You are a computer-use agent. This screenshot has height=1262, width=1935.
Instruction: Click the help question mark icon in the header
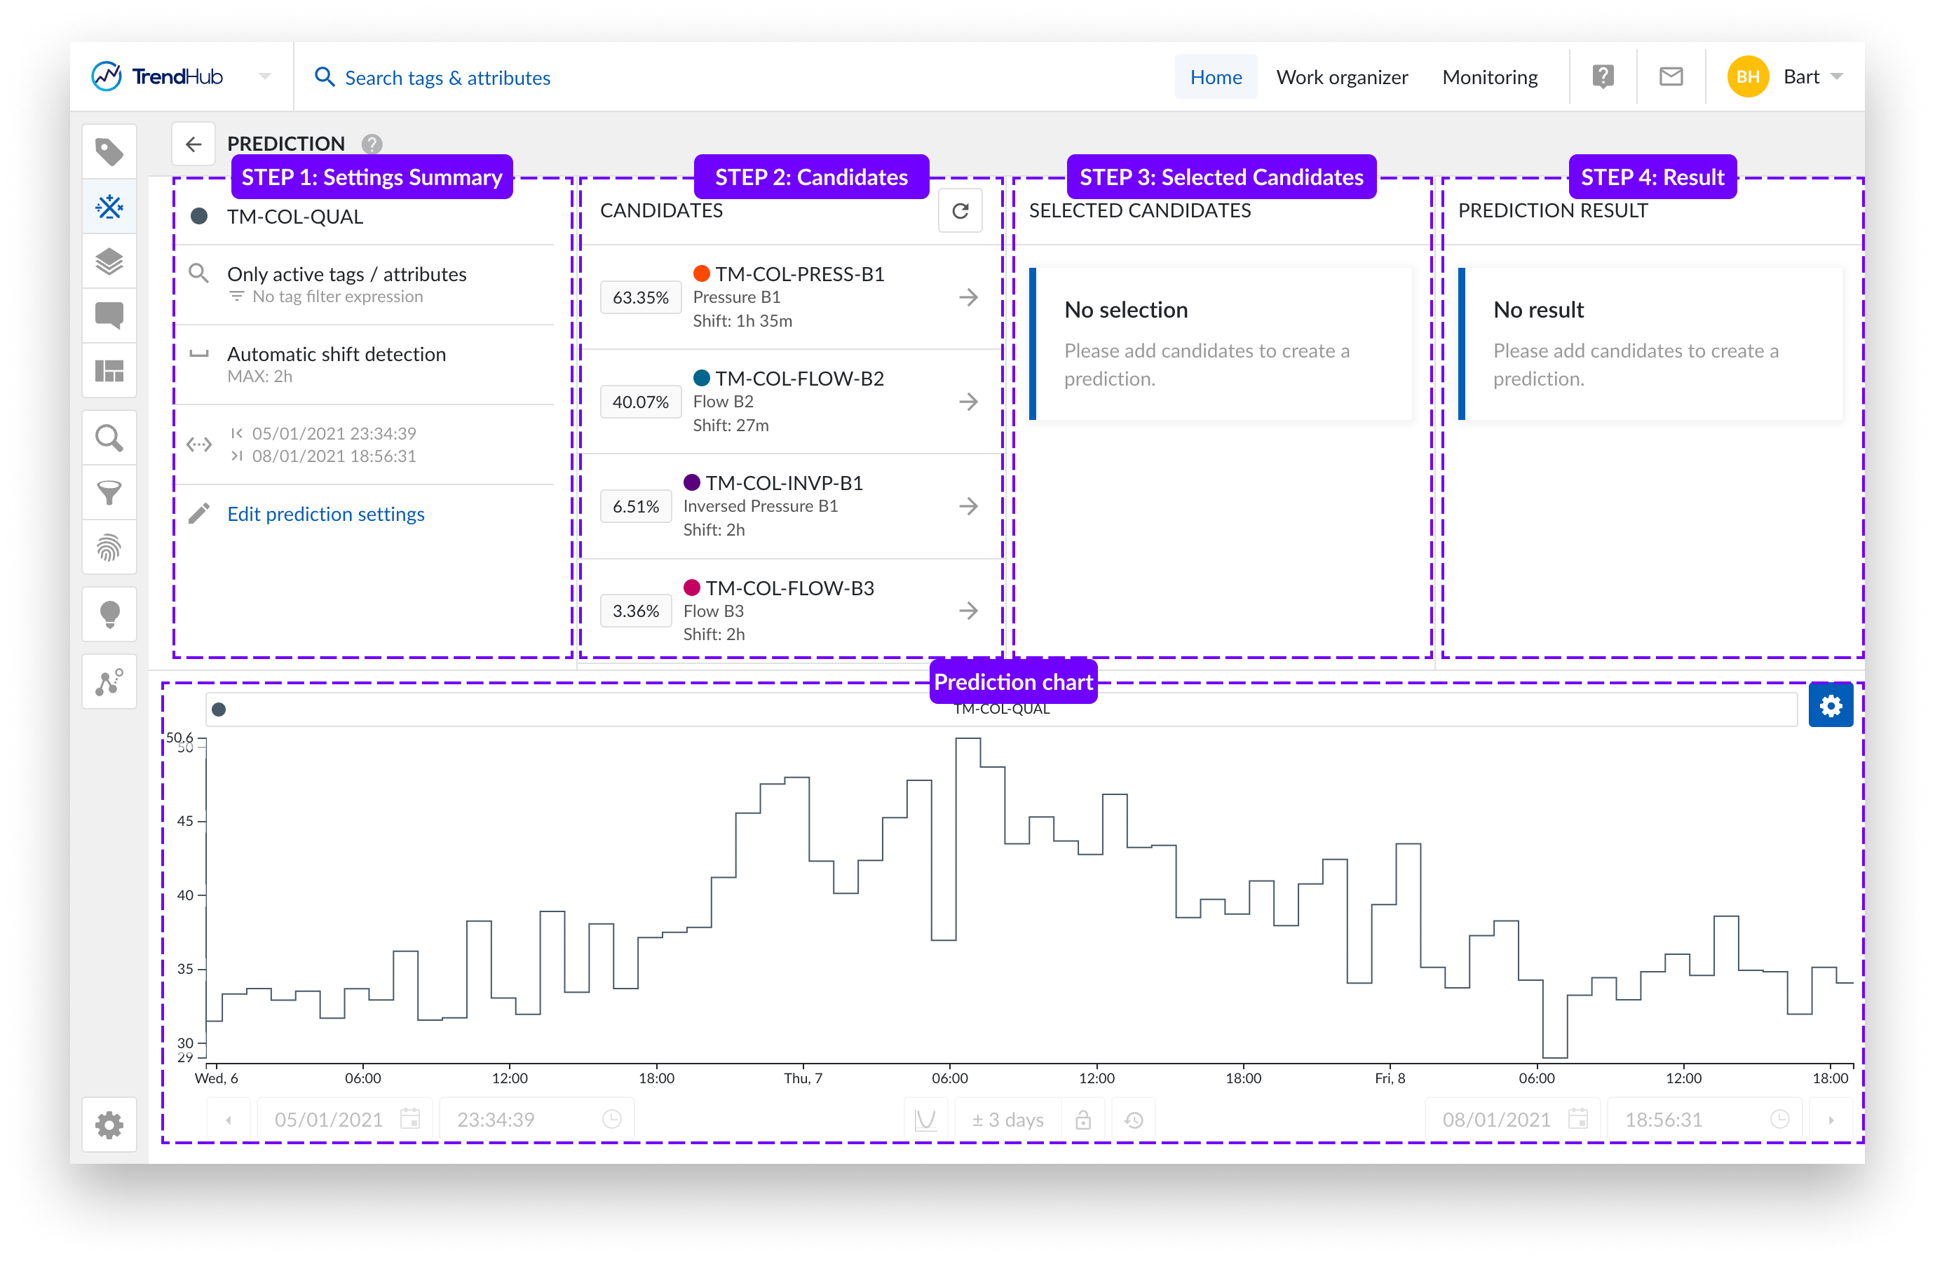click(x=1603, y=77)
